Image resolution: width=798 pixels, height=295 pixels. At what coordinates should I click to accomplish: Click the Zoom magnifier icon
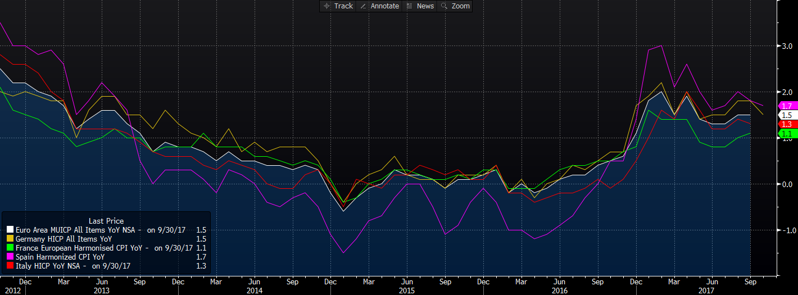(x=444, y=6)
